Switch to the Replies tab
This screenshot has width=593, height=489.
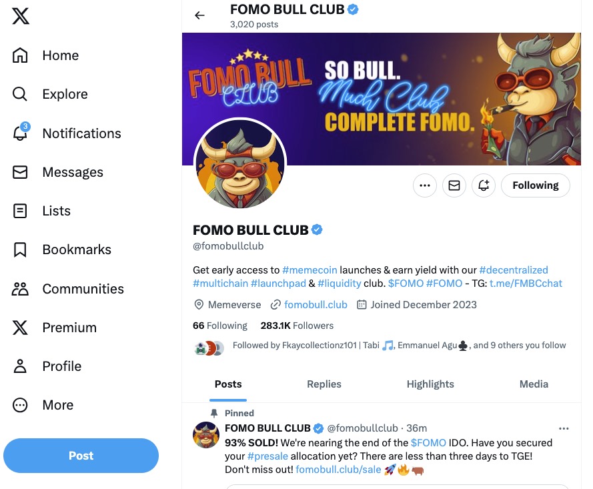coord(324,384)
